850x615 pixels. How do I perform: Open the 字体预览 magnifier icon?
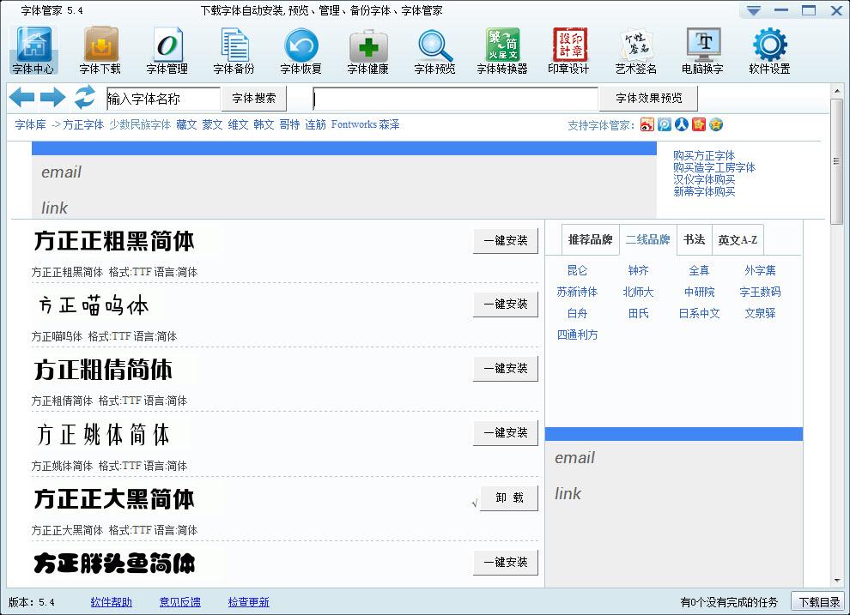[434, 51]
